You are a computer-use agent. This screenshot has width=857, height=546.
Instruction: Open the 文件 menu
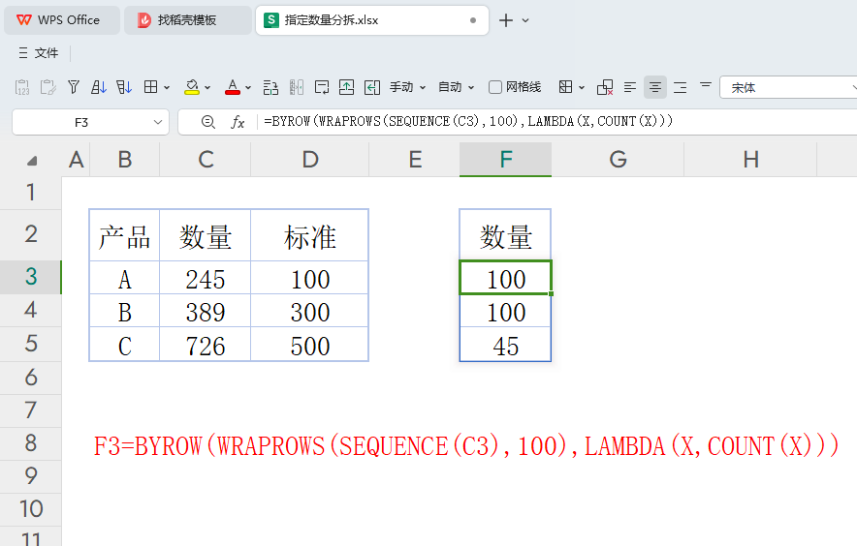point(38,53)
